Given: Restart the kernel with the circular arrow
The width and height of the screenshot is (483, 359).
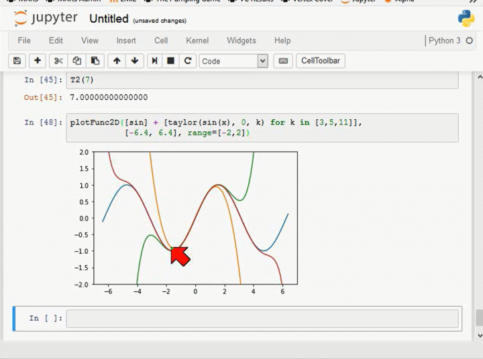Looking at the screenshot, I should [188, 61].
